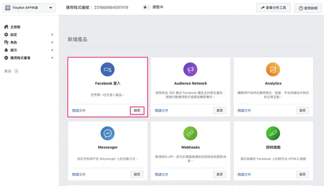324x186 pixels.
Task: Expand the 角色 sidebar submenu arrow
Action: pos(52,42)
